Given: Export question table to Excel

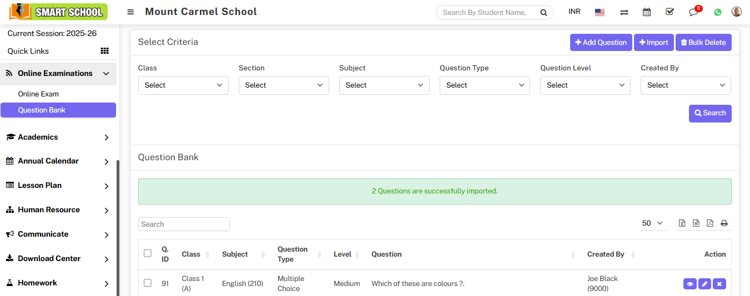Looking at the screenshot, I should (x=682, y=223).
